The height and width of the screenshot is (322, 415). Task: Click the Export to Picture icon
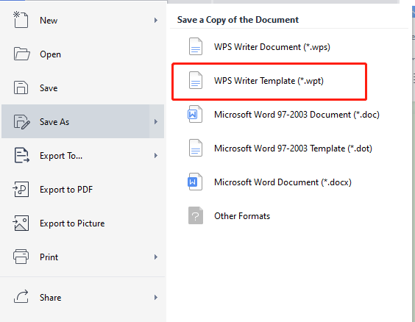point(21,223)
